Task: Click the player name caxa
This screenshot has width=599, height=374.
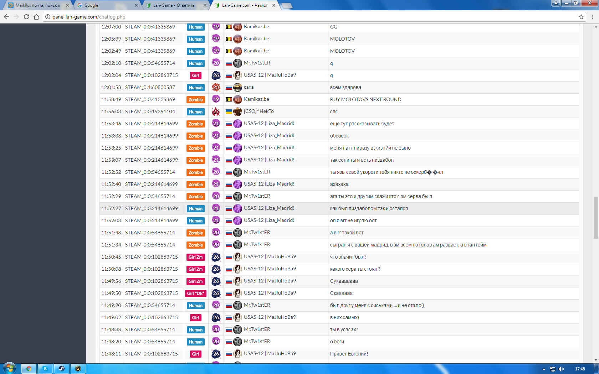Action: coord(249,87)
